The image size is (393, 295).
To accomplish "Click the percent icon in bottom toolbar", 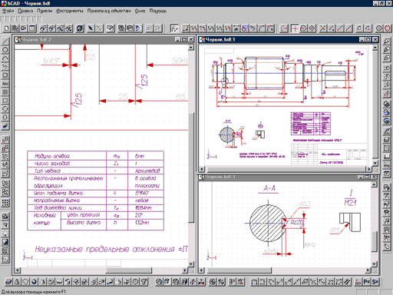I will pyautogui.click(x=221, y=282).
